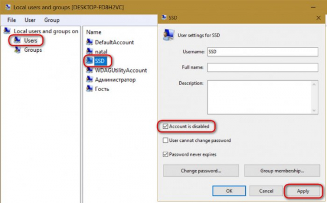Click Description scrollbar up arrow

[x=314, y=85]
